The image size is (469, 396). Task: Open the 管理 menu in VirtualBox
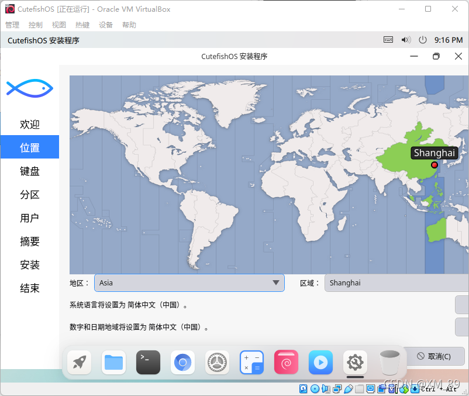[x=12, y=25]
